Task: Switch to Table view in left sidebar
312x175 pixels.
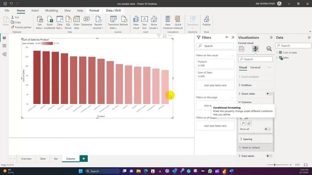Action: pos(4,46)
